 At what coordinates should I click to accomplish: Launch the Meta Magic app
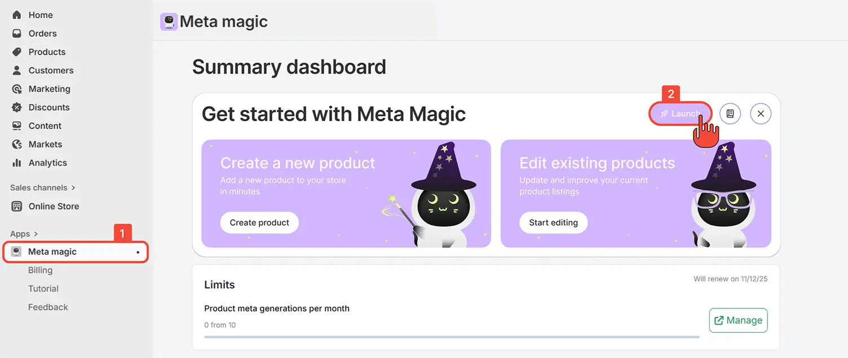click(x=681, y=113)
